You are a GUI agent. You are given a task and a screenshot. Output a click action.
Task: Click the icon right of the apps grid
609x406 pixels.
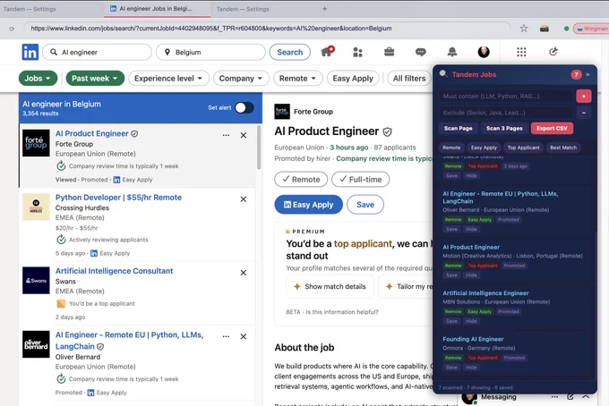(x=553, y=52)
